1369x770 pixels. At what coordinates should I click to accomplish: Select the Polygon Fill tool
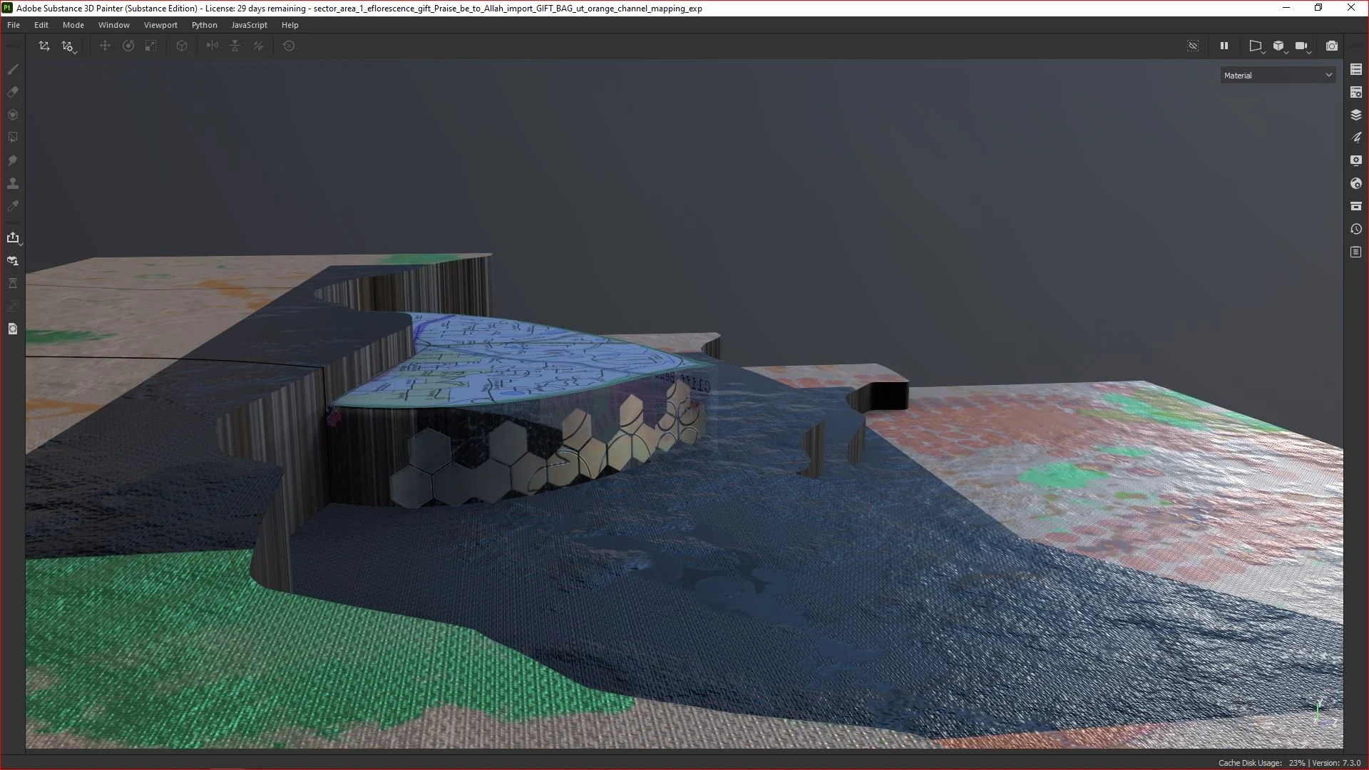click(13, 138)
